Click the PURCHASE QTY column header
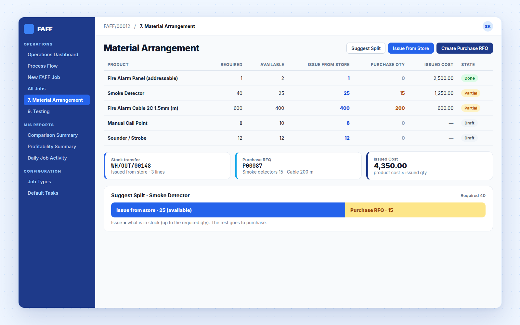520x325 pixels. (388, 65)
